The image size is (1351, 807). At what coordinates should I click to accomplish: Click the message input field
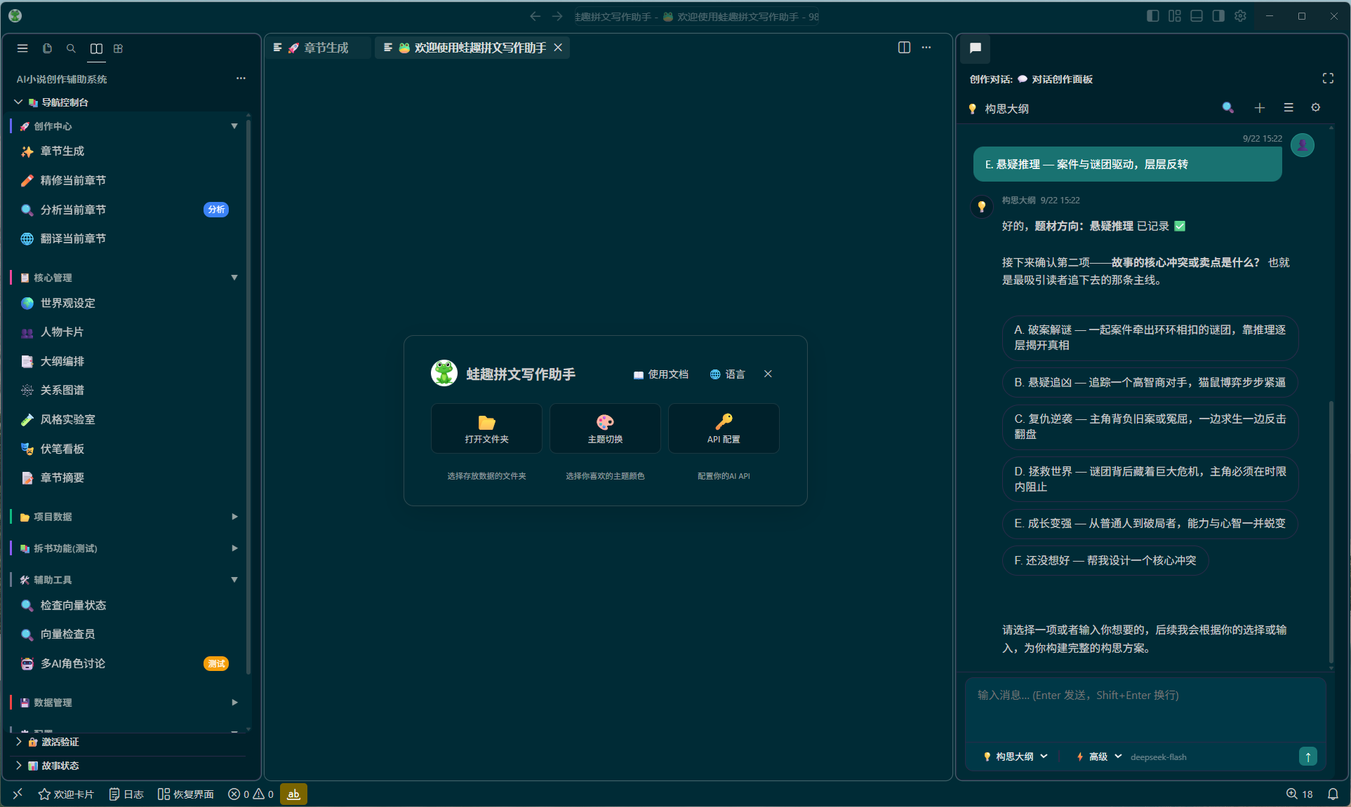click(1145, 710)
